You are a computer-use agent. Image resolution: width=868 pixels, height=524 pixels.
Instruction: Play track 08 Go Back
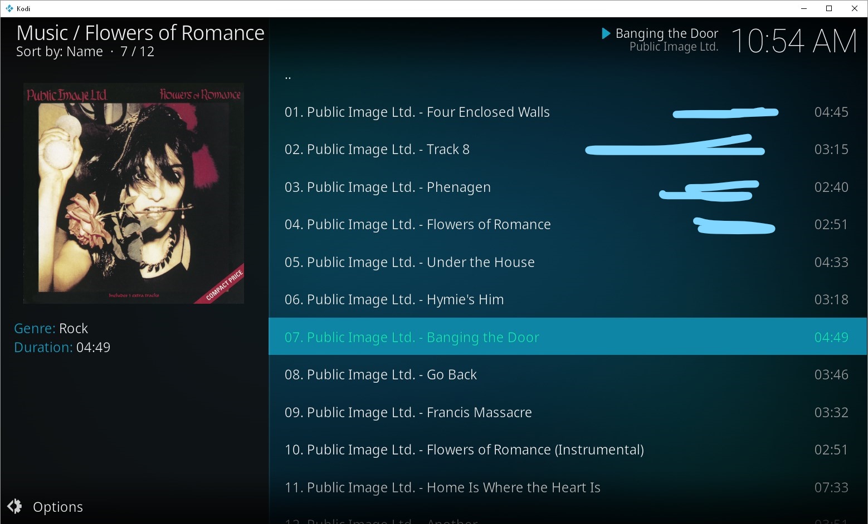click(x=568, y=374)
